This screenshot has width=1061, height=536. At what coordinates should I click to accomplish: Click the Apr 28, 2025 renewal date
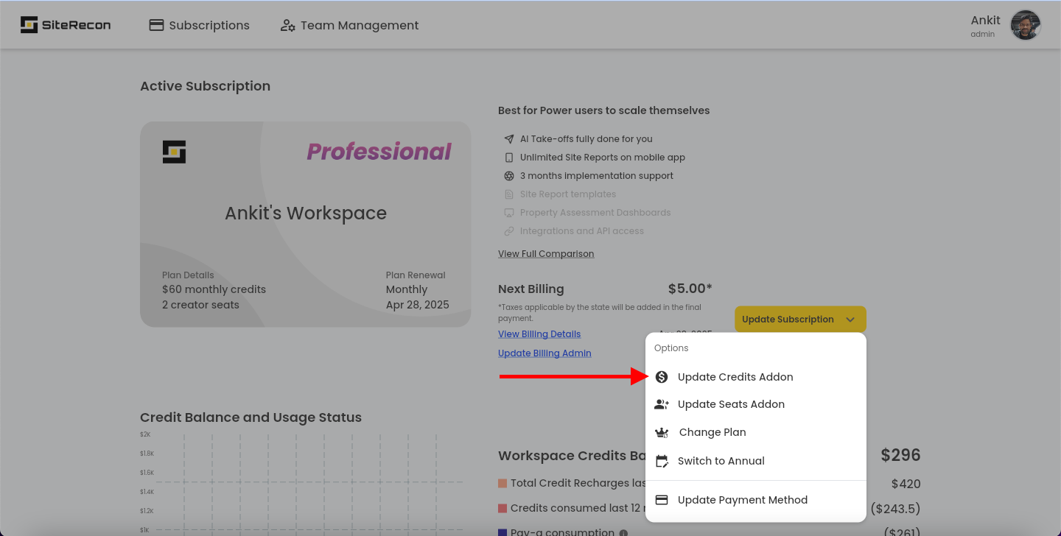(418, 305)
